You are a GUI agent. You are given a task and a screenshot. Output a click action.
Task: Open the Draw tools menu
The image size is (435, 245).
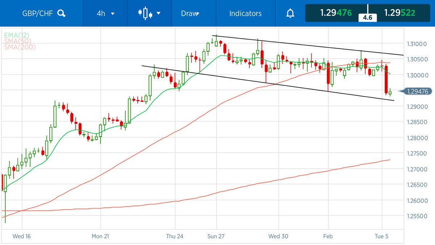click(191, 13)
